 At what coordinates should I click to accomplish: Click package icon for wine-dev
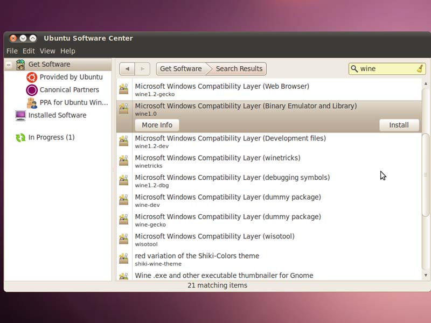tap(124, 200)
